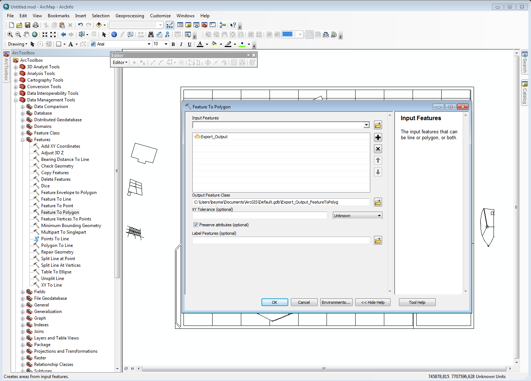This screenshot has height=381, width=531.
Task: Go back to previous extent
Action: pyautogui.click(x=64, y=35)
